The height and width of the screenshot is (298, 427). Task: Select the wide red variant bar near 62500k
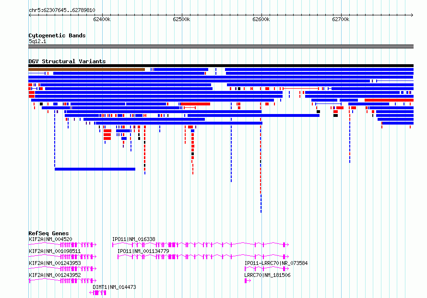coord(196,104)
